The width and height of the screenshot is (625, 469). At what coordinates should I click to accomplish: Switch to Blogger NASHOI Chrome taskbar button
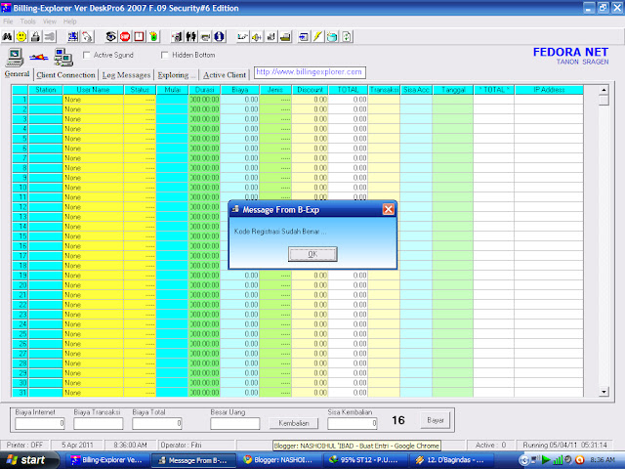coord(280,460)
